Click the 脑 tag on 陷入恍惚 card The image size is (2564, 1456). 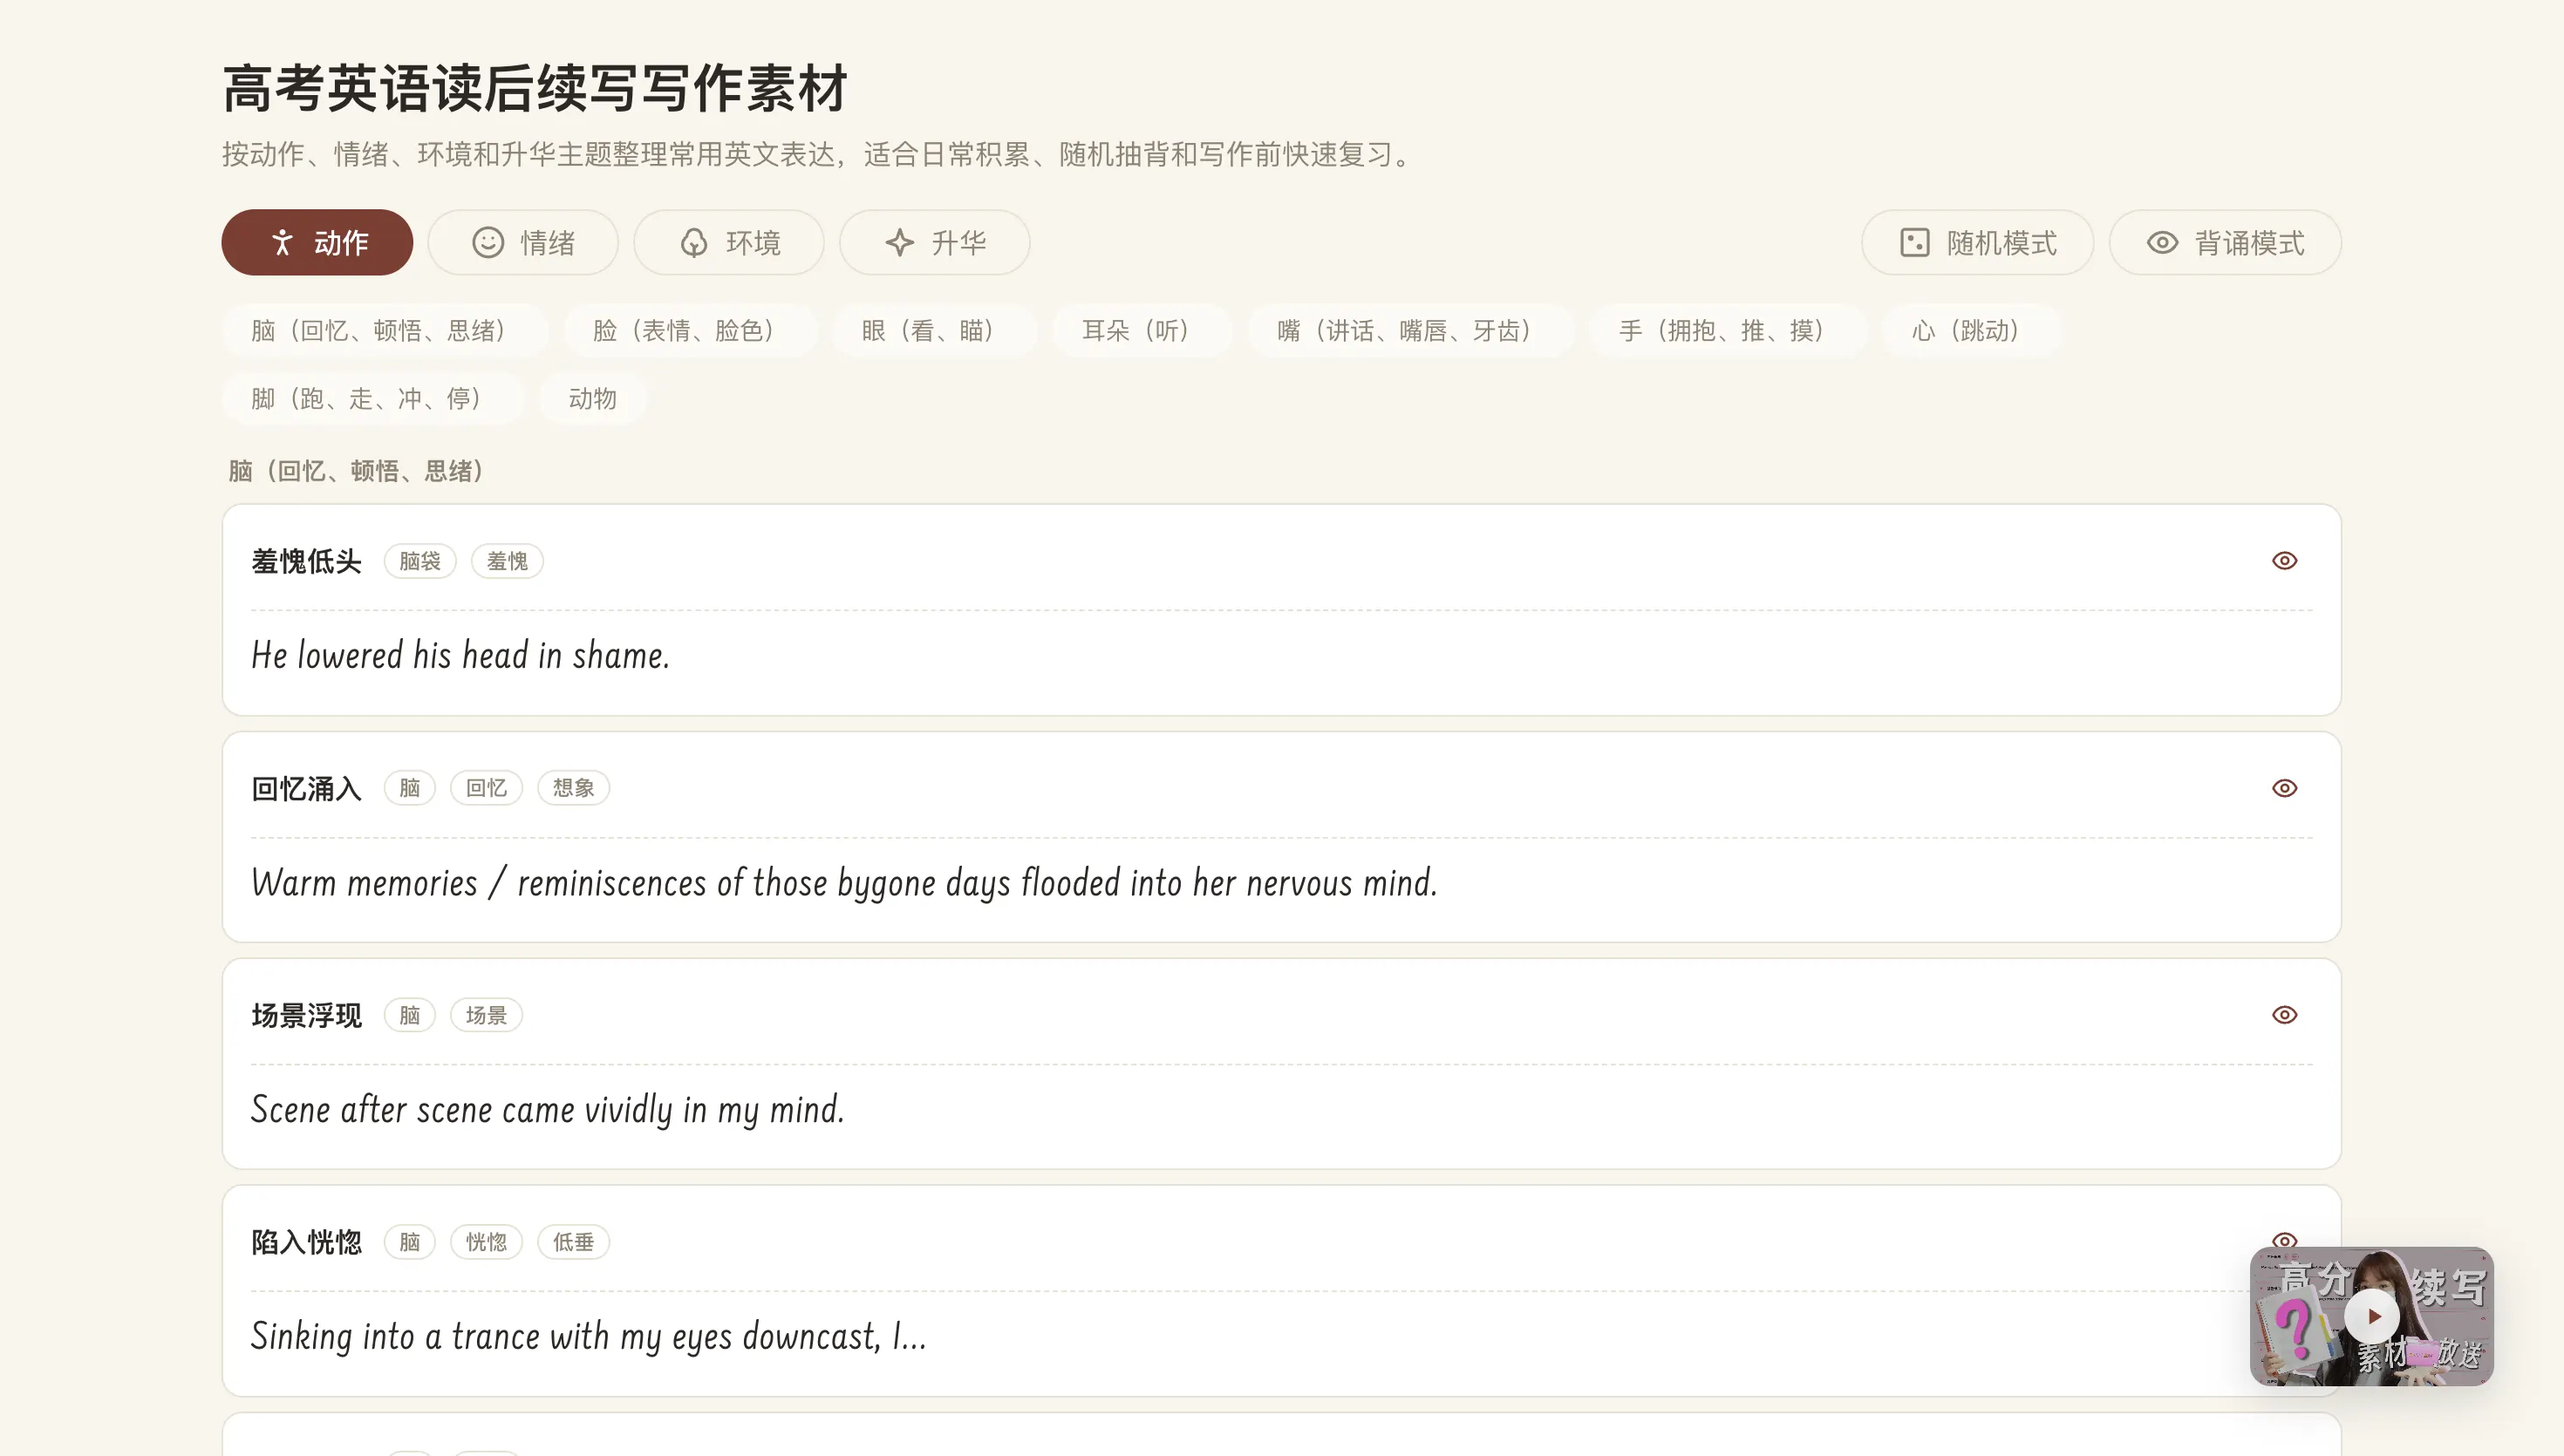pyautogui.click(x=410, y=1242)
